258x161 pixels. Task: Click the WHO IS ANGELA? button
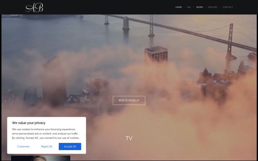pyautogui.click(x=129, y=101)
